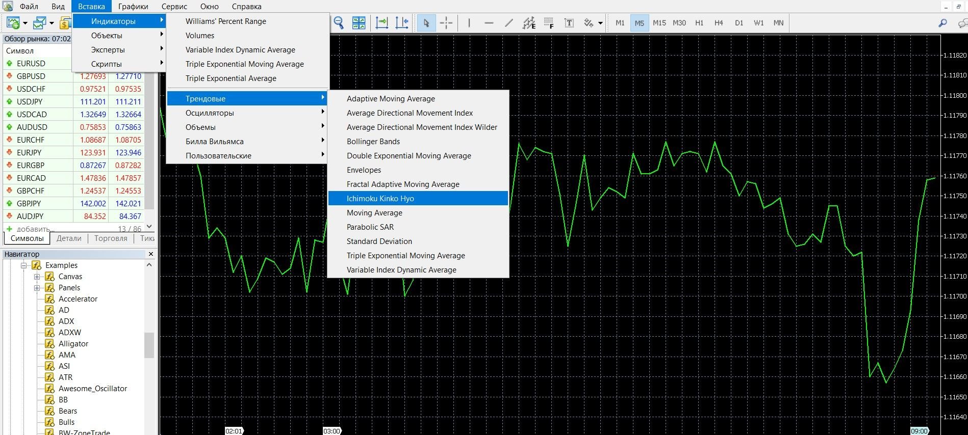Switch chart to M1 timeframe

620,23
